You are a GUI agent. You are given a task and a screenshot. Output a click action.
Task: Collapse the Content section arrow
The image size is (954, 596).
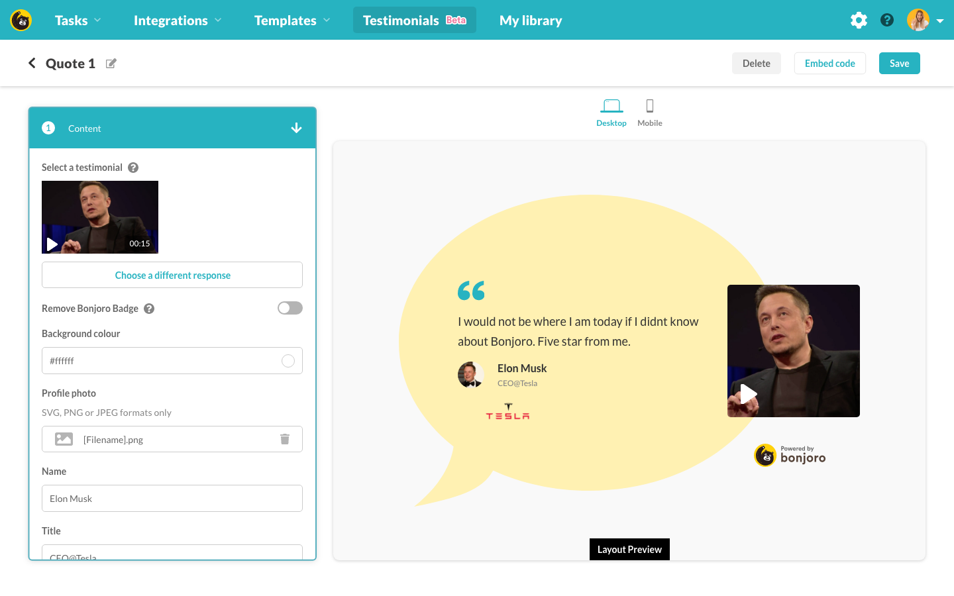pyautogui.click(x=296, y=128)
